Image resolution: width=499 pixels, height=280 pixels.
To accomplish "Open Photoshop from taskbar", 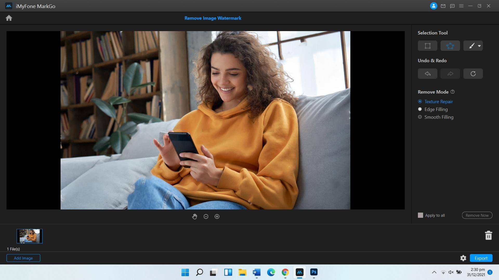I will pyautogui.click(x=314, y=272).
